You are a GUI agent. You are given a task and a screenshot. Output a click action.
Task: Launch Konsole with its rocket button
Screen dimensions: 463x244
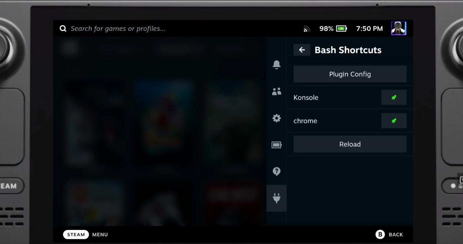pyautogui.click(x=394, y=97)
